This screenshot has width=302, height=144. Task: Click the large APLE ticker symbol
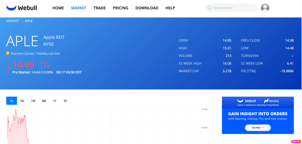coord(22,41)
